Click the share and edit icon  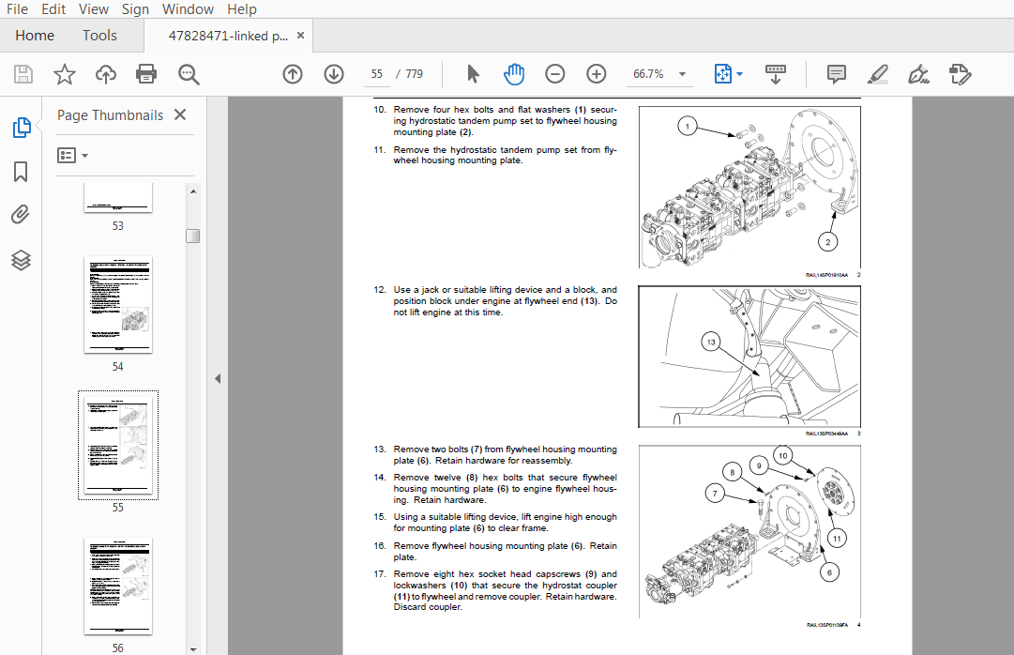960,74
